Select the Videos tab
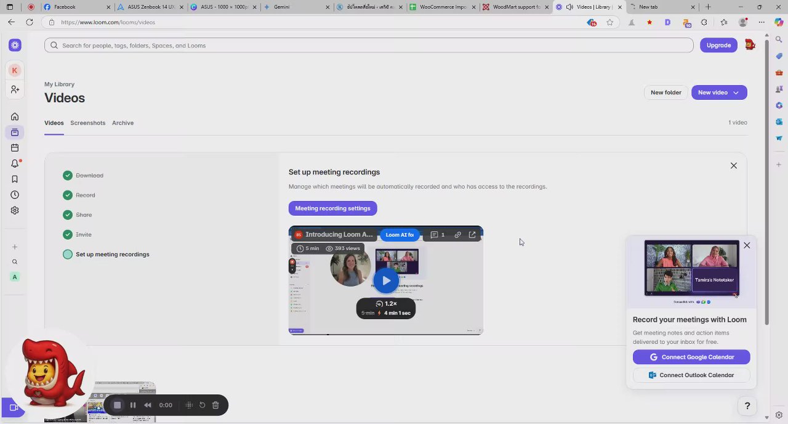This screenshot has width=788, height=424. pyautogui.click(x=54, y=123)
